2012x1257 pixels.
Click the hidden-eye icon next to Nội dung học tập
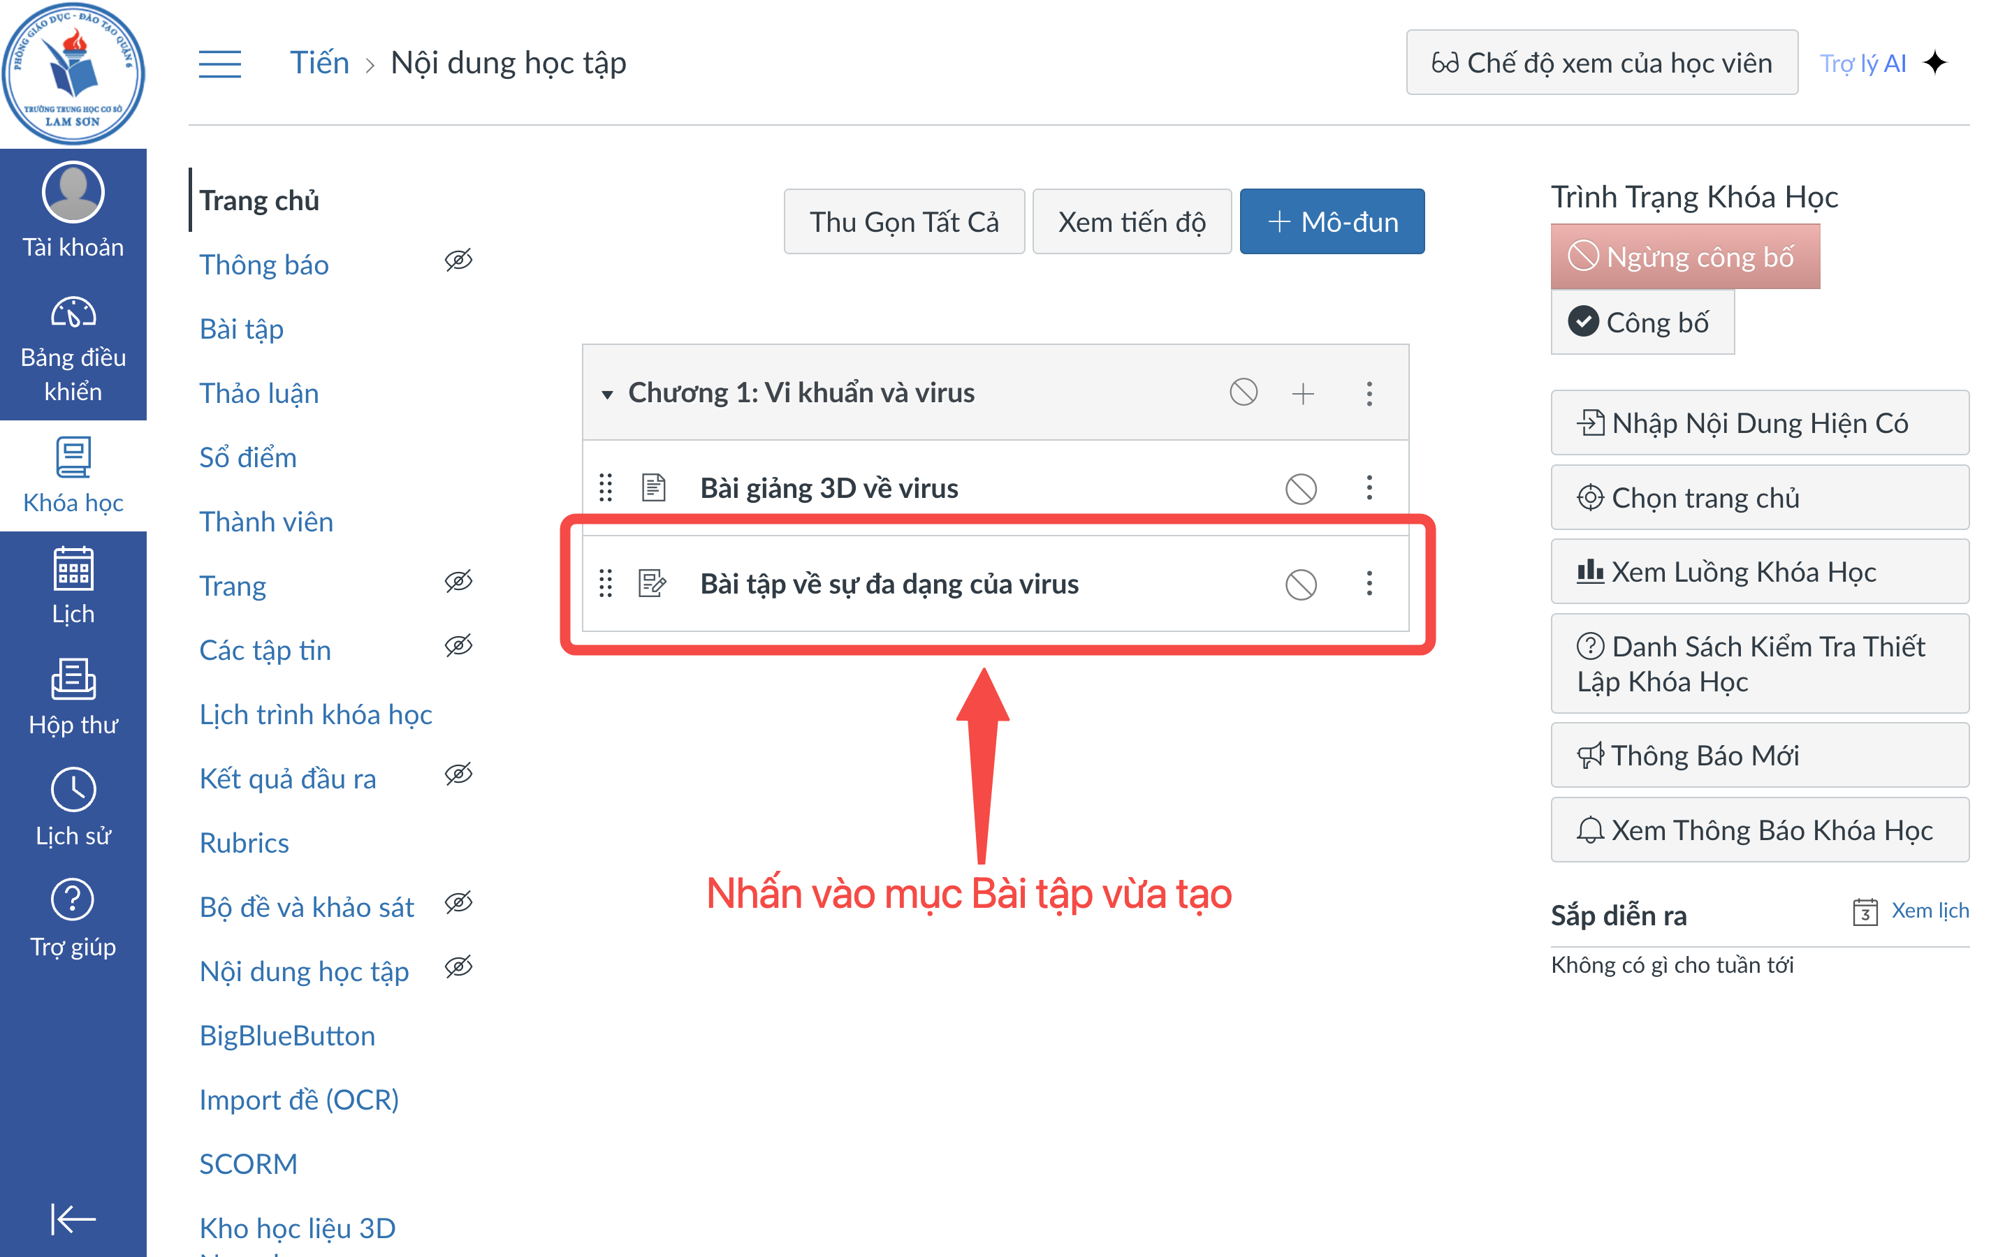click(x=458, y=967)
